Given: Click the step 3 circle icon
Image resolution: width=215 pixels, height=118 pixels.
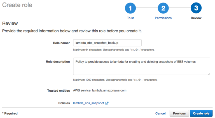Looking at the screenshot, I should pyautogui.click(x=196, y=8).
